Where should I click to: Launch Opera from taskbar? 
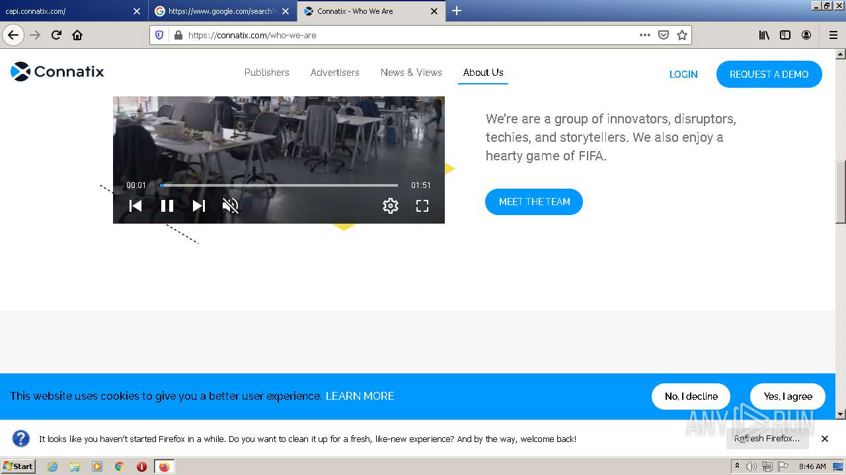141,466
